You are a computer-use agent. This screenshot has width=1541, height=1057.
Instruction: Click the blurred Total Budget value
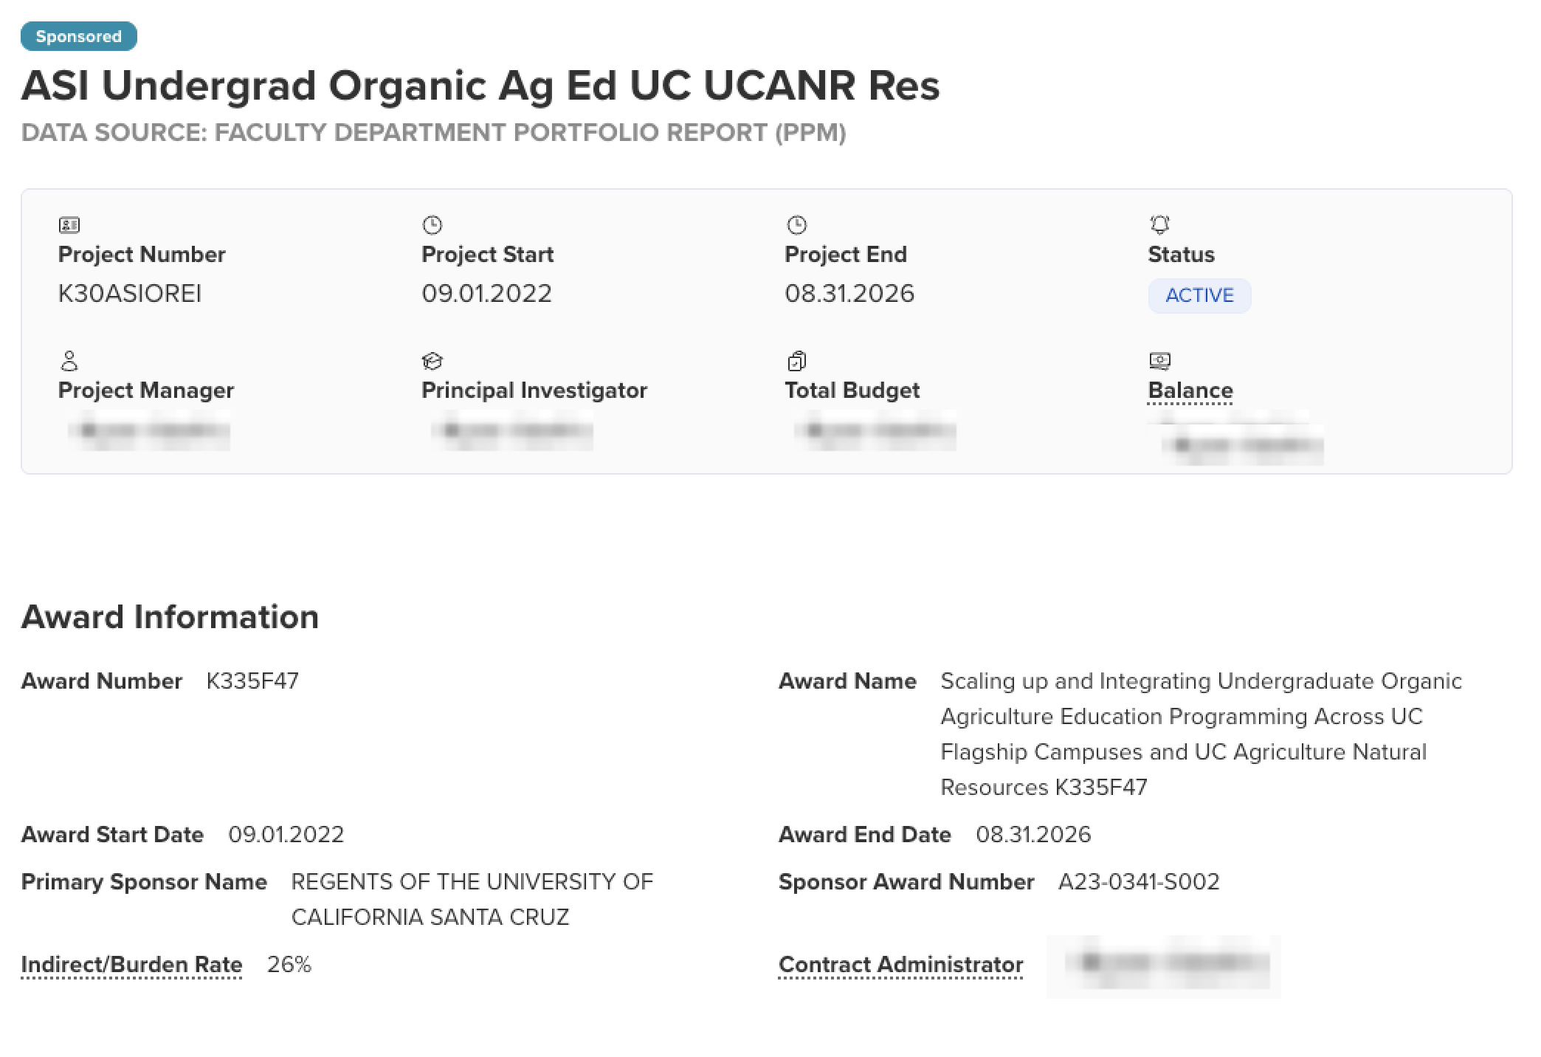875,430
